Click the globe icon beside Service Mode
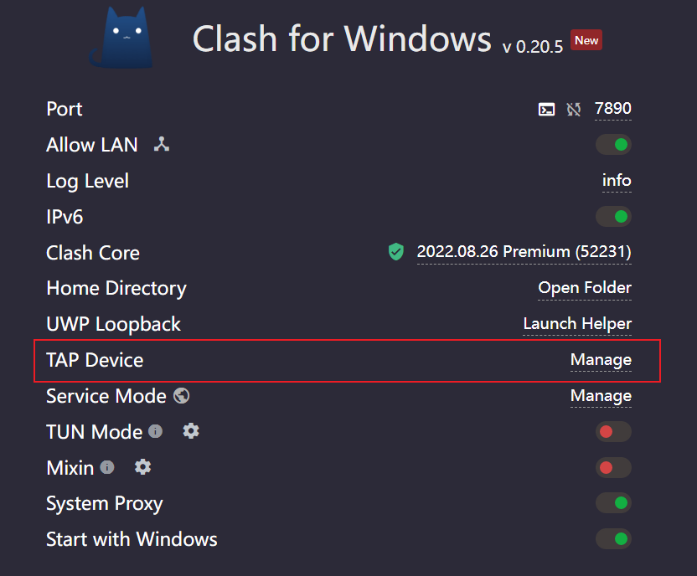Image resolution: width=697 pixels, height=576 pixels. click(181, 395)
